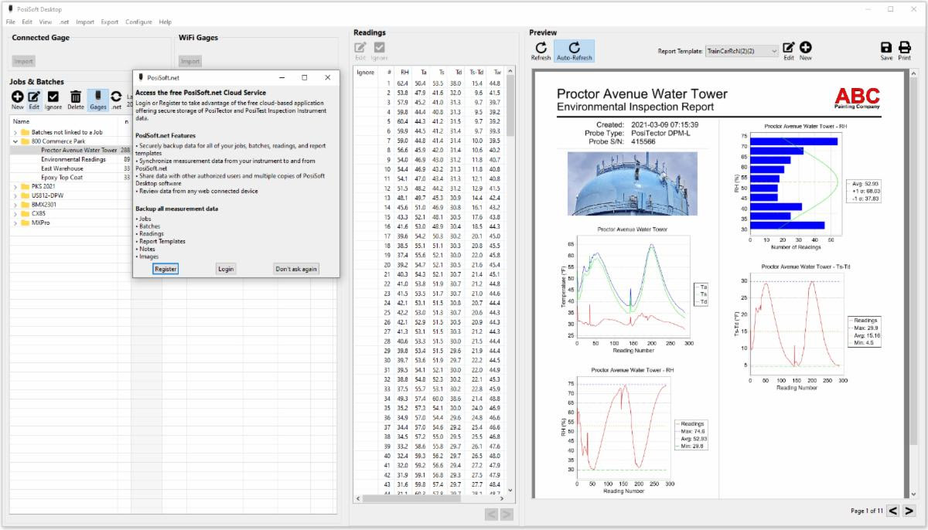Click the Don't ask again button
This screenshot has width=928, height=530.
(x=297, y=269)
